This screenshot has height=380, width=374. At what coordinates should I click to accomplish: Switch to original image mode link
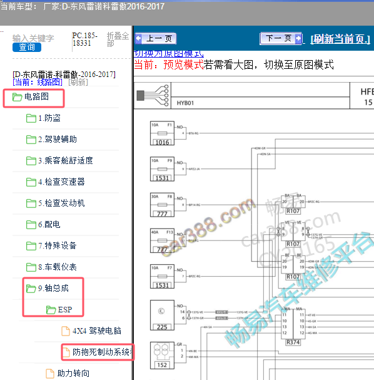click(x=169, y=54)
